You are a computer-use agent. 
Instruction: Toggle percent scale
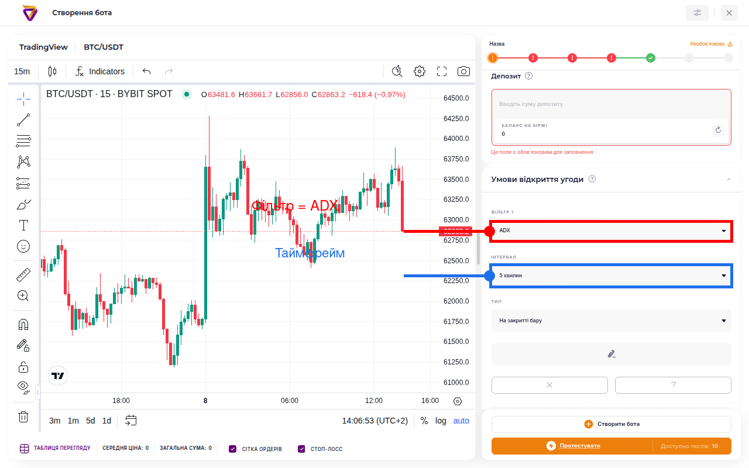pos(424,421)
